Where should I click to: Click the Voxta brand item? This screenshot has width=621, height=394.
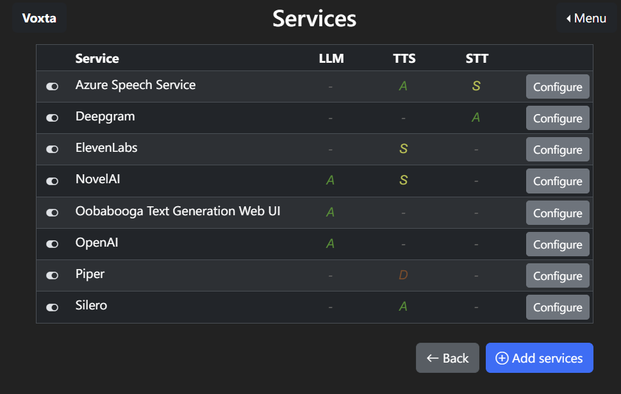[x=39, y=18]
